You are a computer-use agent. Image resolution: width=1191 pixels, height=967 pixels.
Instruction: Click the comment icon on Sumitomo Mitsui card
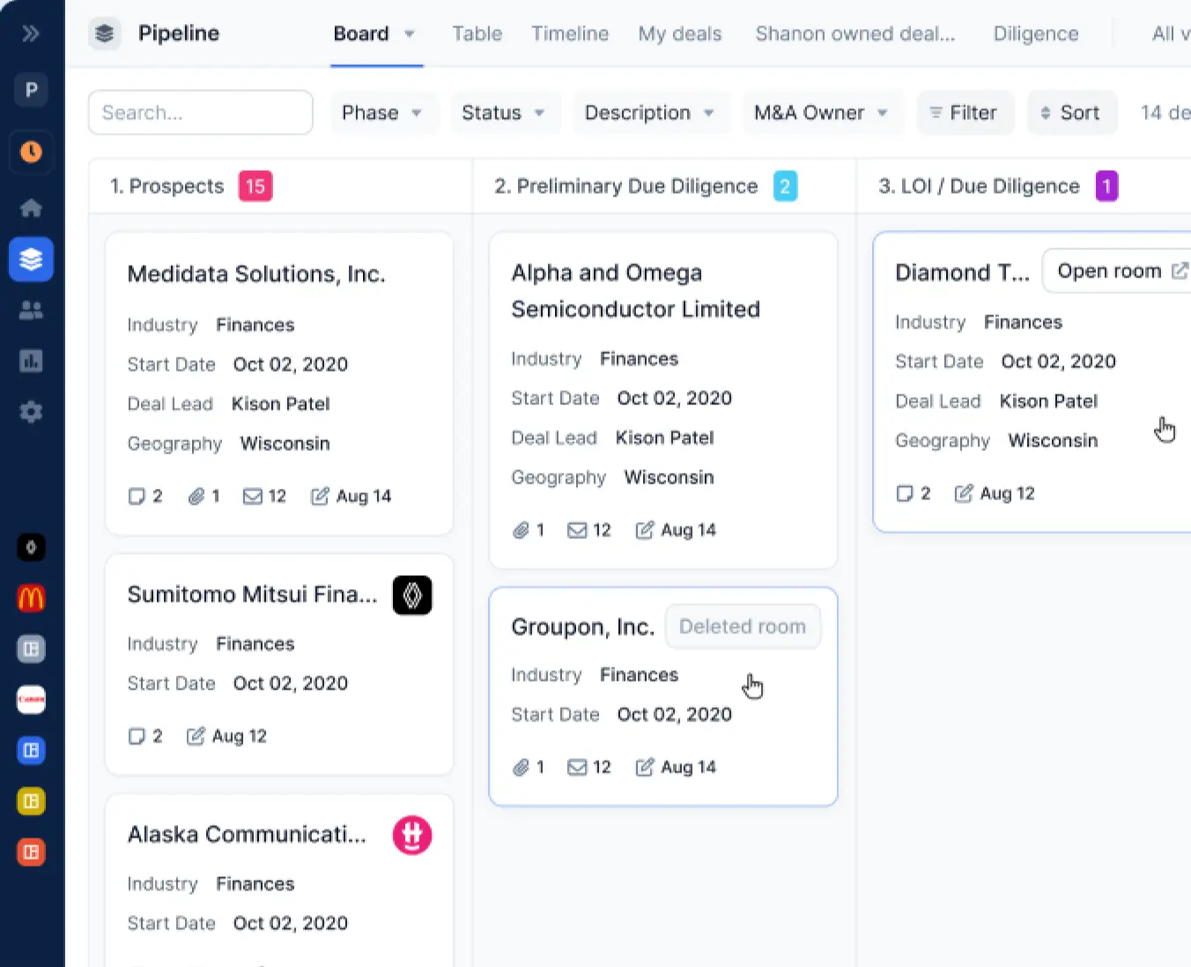click(136, 735)
